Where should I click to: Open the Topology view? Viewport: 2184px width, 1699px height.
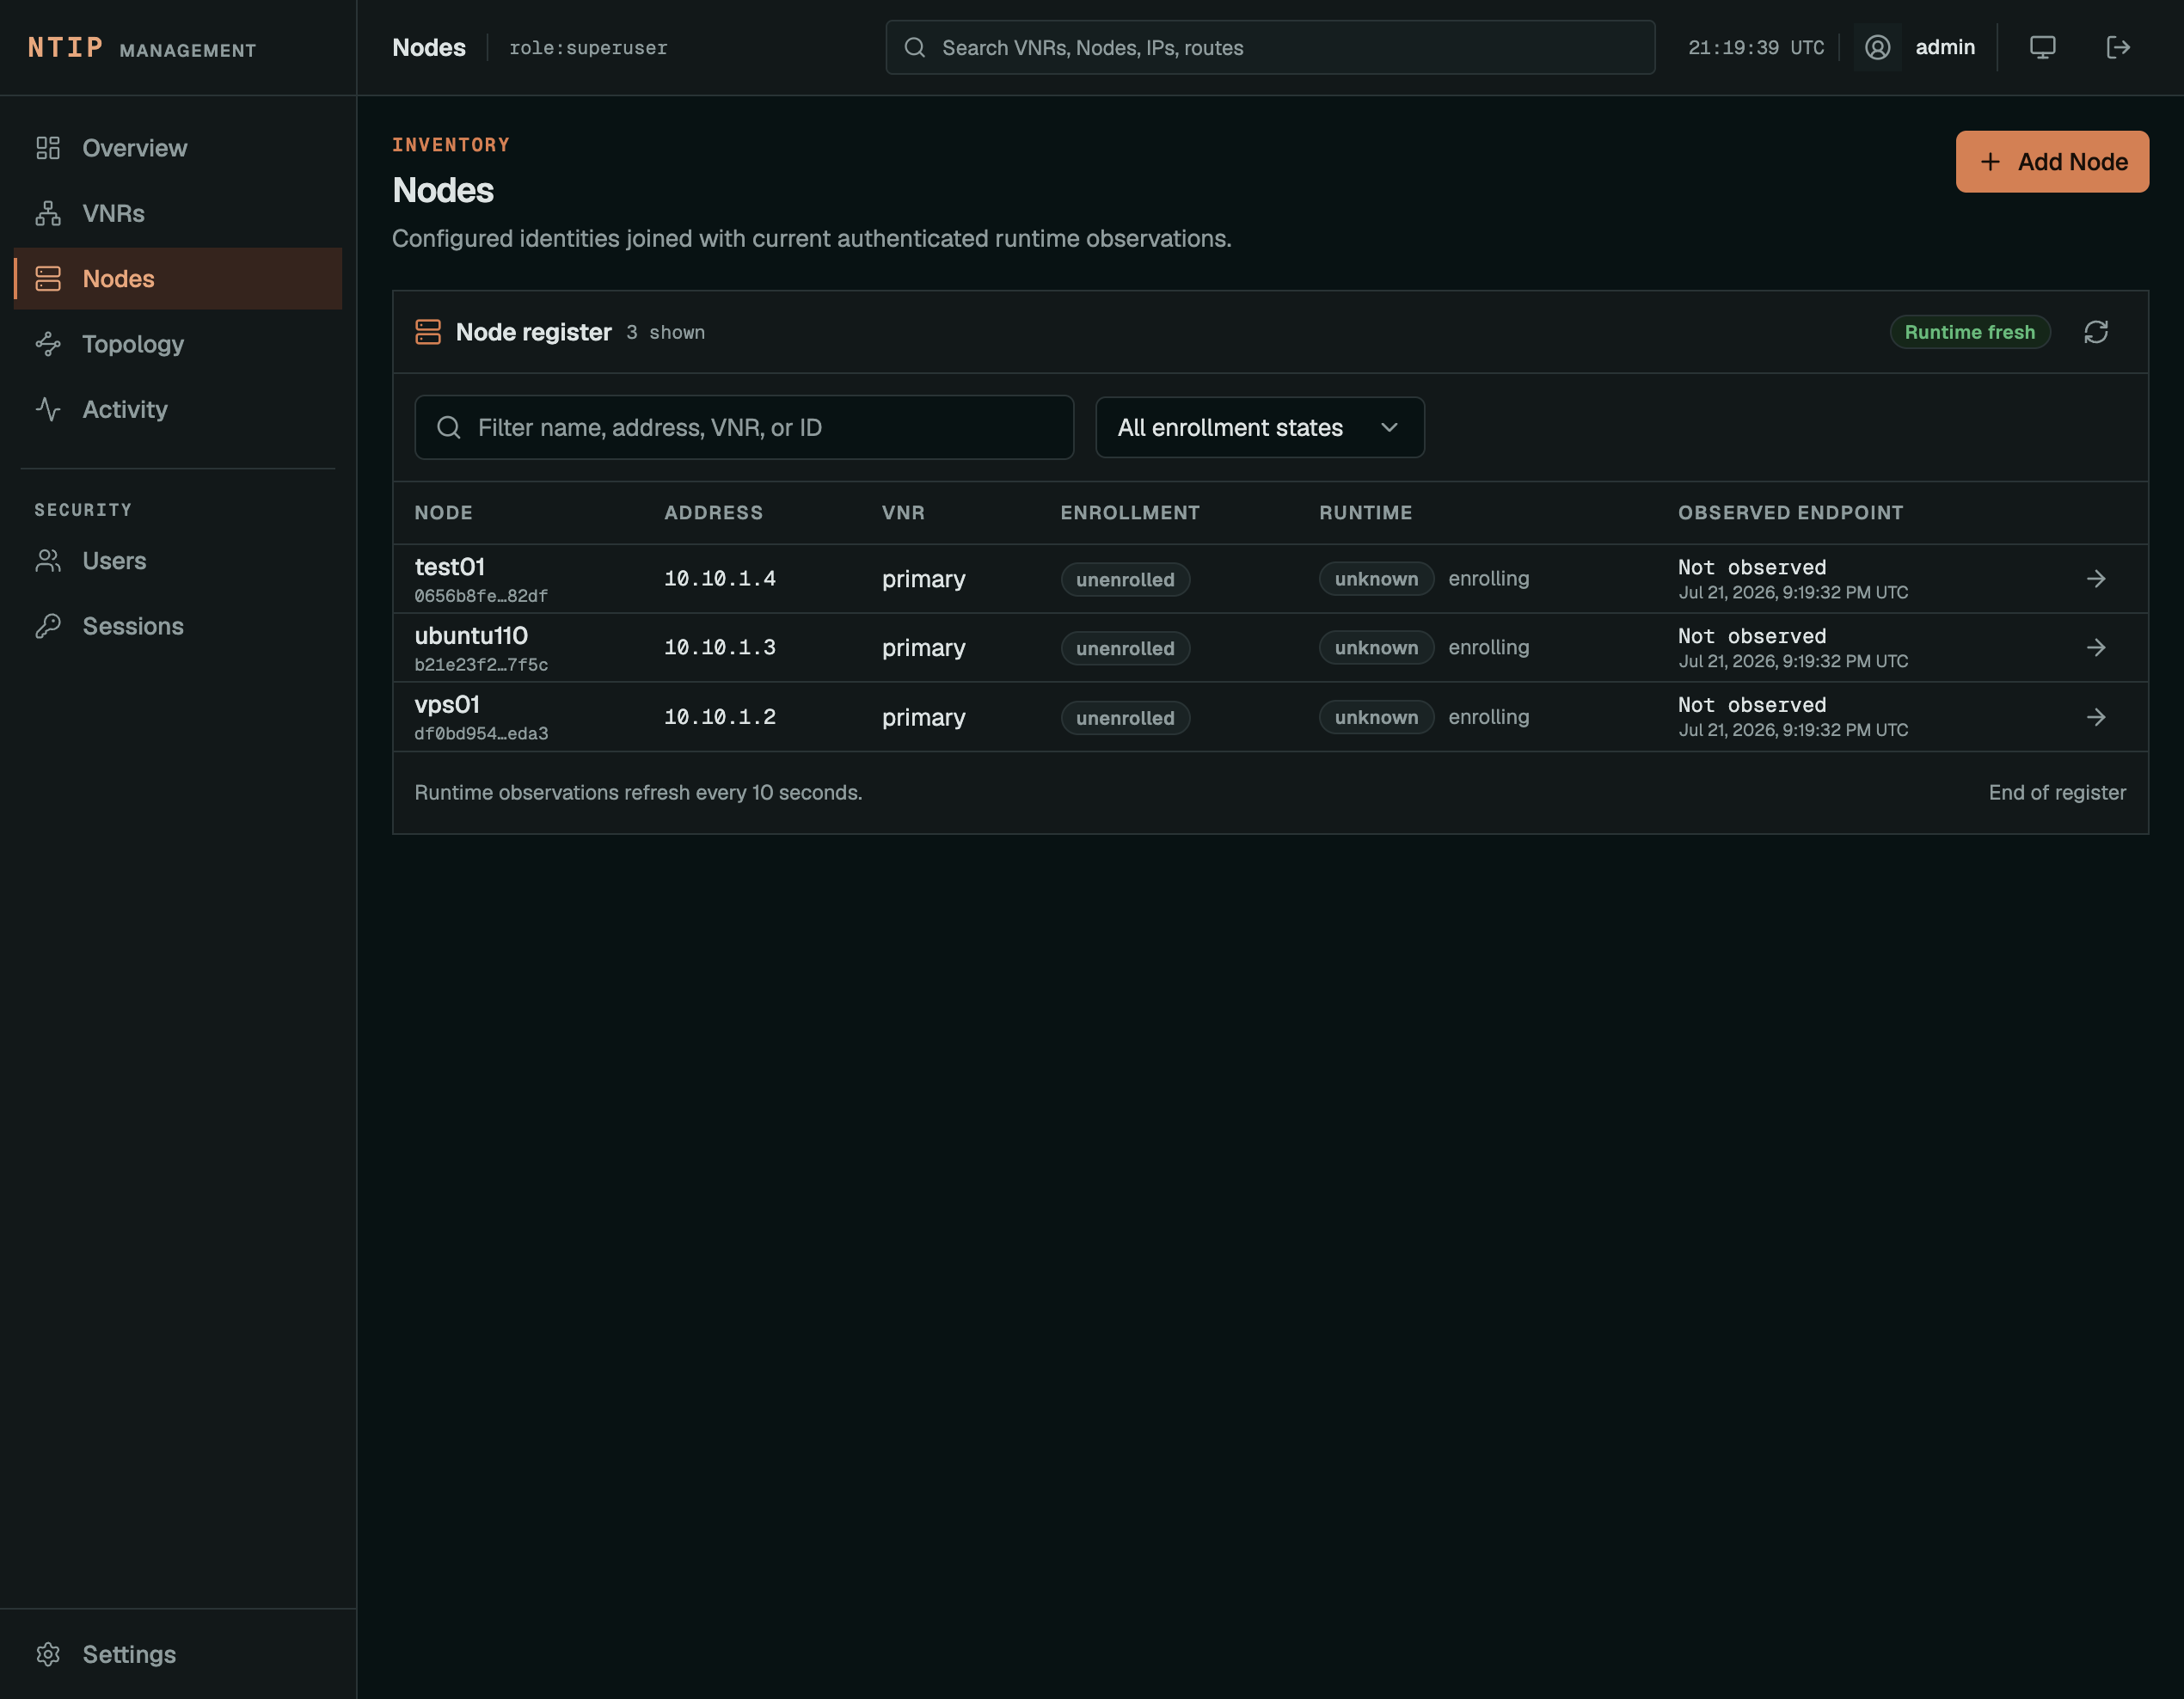pyautogui.click(x=178, y=344)
